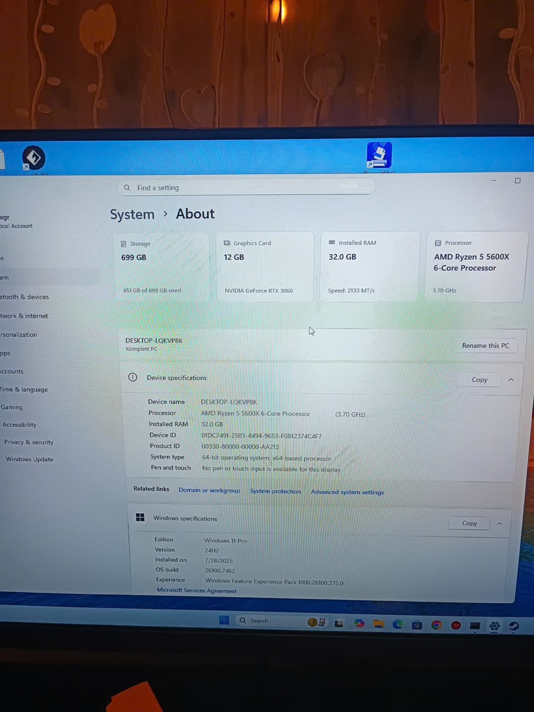The height and width of the screenshot is (712, 534).
Task: Open the blue desktop shortcut with stamp icon
Action: click(x=379, y=155)
